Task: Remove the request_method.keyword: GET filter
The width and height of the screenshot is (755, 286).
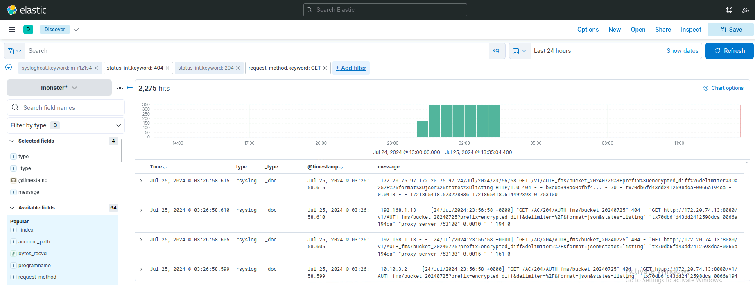Action: pyautogui.click(x=325, y=68)
